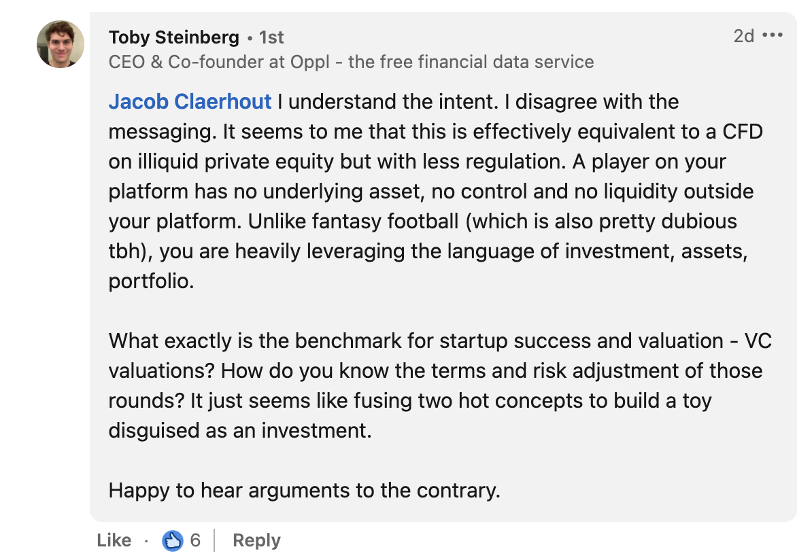This screenshot has height=560, width=812.
Task: View the 6 reactions count
Action: pyautogui.click(x=195, y=540)
